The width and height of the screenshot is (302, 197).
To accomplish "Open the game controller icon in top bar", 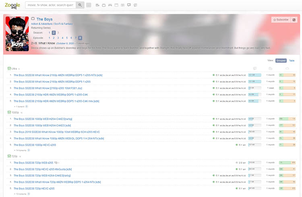I will tap(110, 5).
